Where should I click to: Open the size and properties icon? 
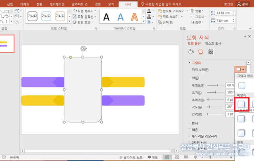210,52
